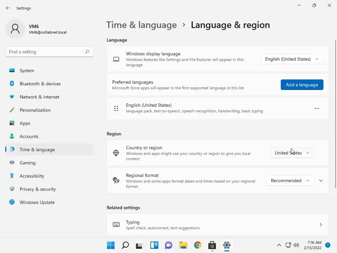Image resolution: width=337 pixels, height=253 pixels.
Task: Open Gaming settings
Action: [x=49, y=163]
